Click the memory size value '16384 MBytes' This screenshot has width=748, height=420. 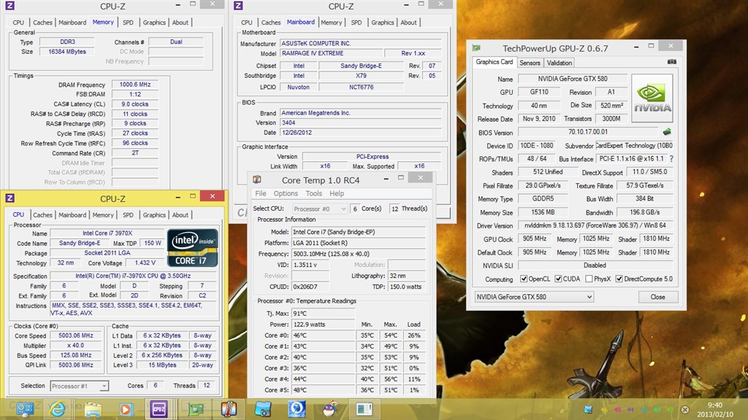click(66, 52)
